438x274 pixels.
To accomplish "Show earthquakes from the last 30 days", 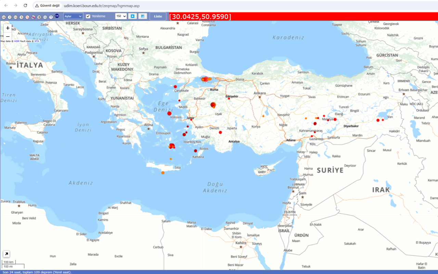I will click(x=15, y=16).
